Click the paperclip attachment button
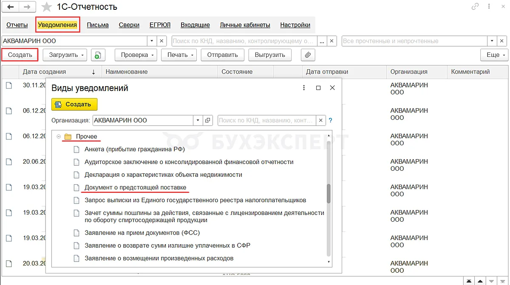 point(308,55)
